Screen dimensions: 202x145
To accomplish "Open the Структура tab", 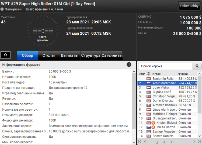I will point(90,55).
